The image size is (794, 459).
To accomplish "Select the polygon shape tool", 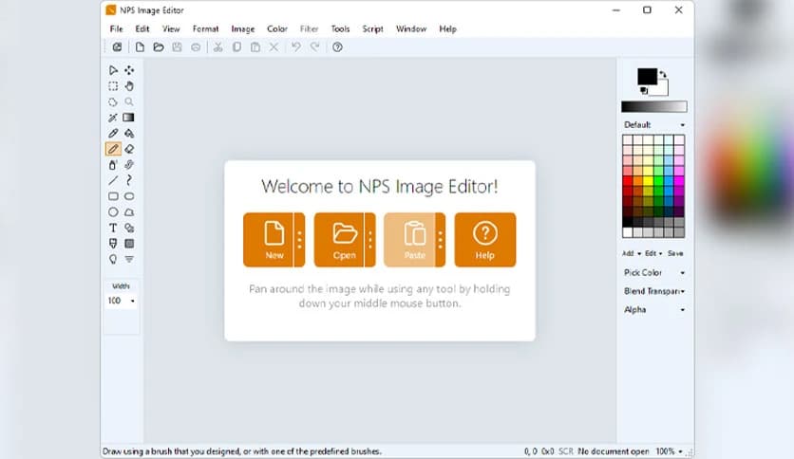I will pos(129,212).
